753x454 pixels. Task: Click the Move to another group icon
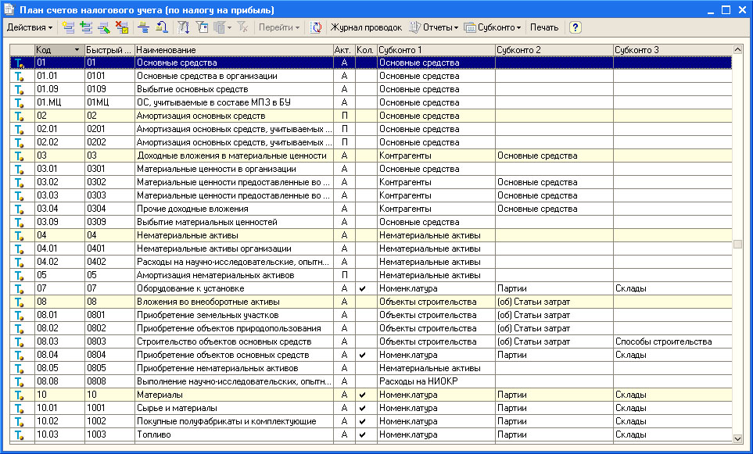pos(161,27)
